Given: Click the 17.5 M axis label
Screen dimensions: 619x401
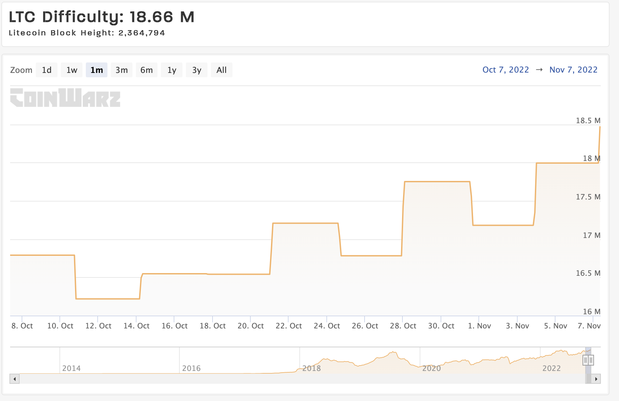Looking at the screenshot, I should (x=588, y=197).
